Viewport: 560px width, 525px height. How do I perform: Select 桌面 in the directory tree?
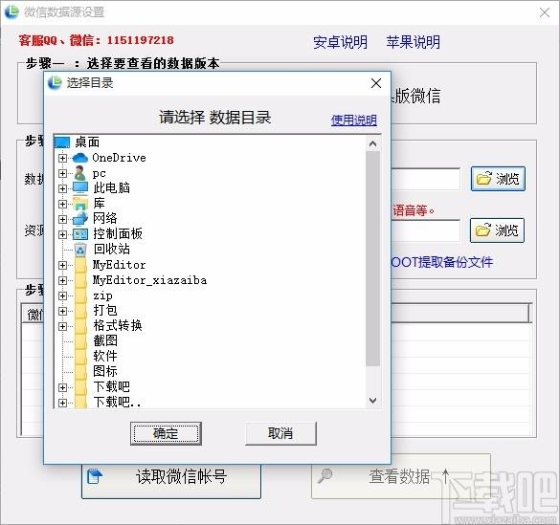(x=87, y=142)
